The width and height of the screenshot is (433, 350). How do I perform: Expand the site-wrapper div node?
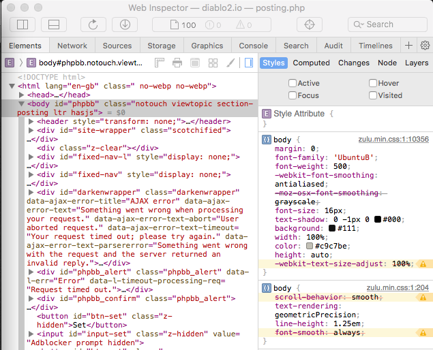(31, 130)
